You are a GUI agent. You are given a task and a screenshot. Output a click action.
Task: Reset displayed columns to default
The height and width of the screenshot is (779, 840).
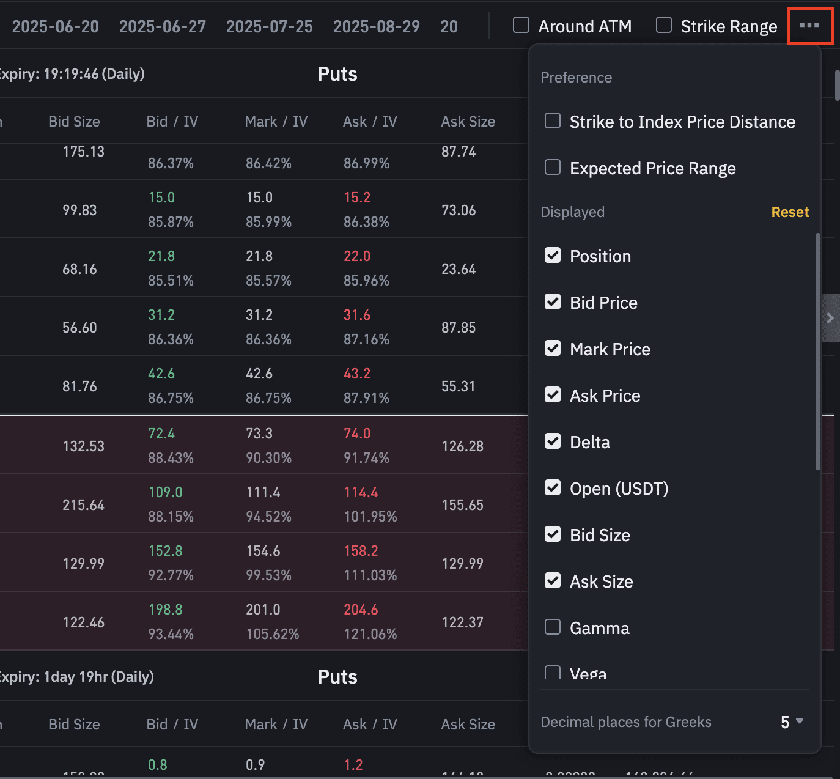790,212
